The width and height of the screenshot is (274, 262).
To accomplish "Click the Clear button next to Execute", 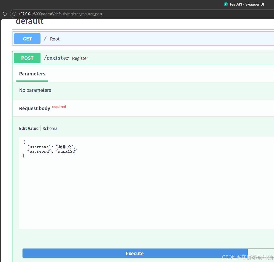I will pyautogui.click(x=261, y=253).
